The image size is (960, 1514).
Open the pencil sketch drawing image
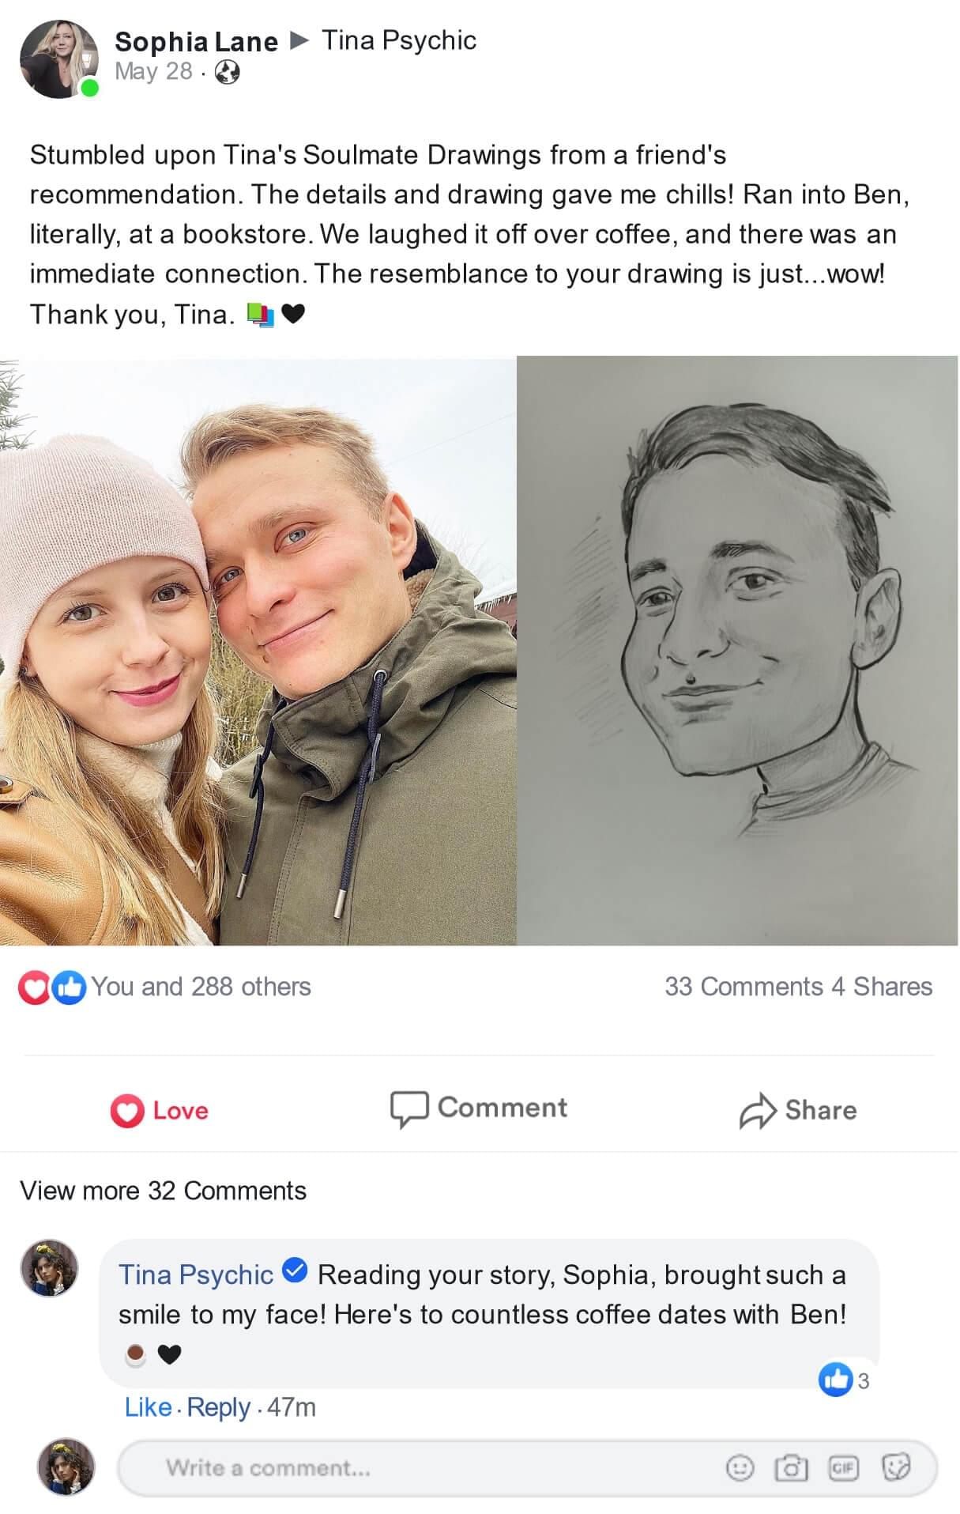coord(737,651)
